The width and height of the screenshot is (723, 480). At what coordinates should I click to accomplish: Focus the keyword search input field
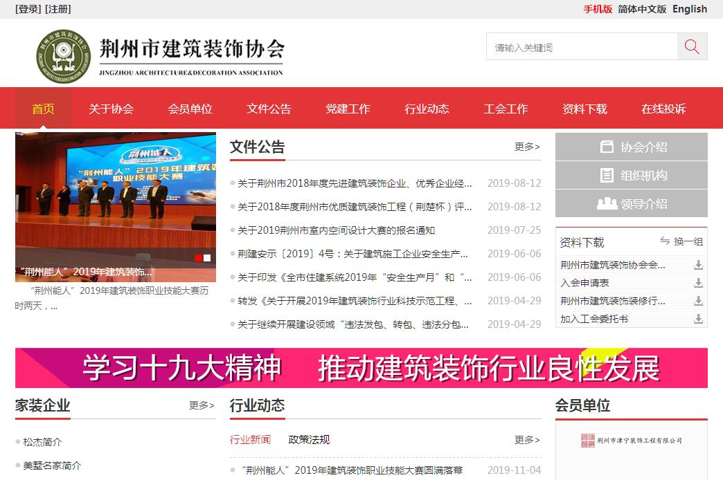582,48
